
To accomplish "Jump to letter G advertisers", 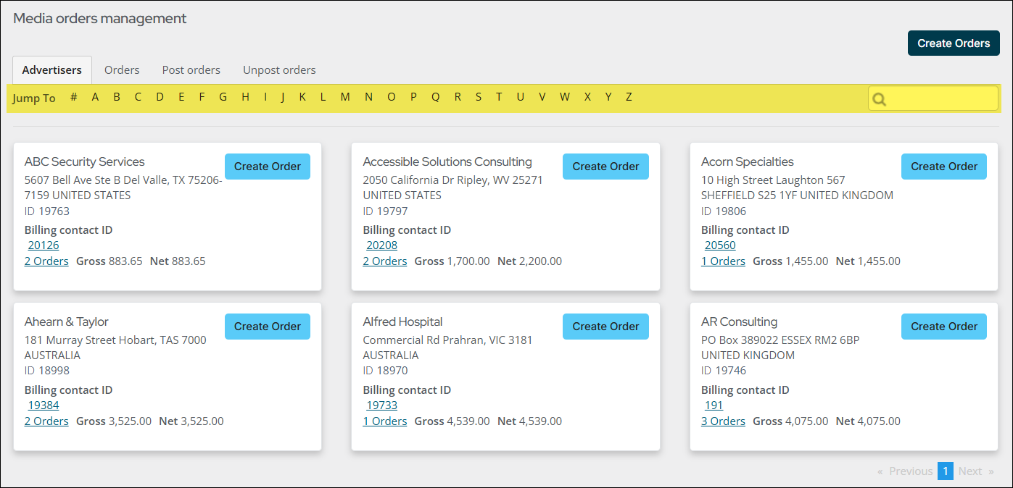I will pyautogui.click(x=223, y=97).
